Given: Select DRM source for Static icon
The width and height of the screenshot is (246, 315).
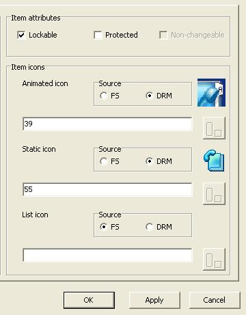Looking at the screenshot, I should (149, 161).
